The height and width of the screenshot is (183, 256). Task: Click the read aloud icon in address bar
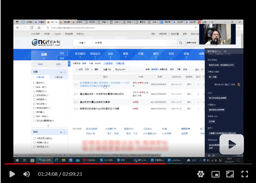(196, 28)
